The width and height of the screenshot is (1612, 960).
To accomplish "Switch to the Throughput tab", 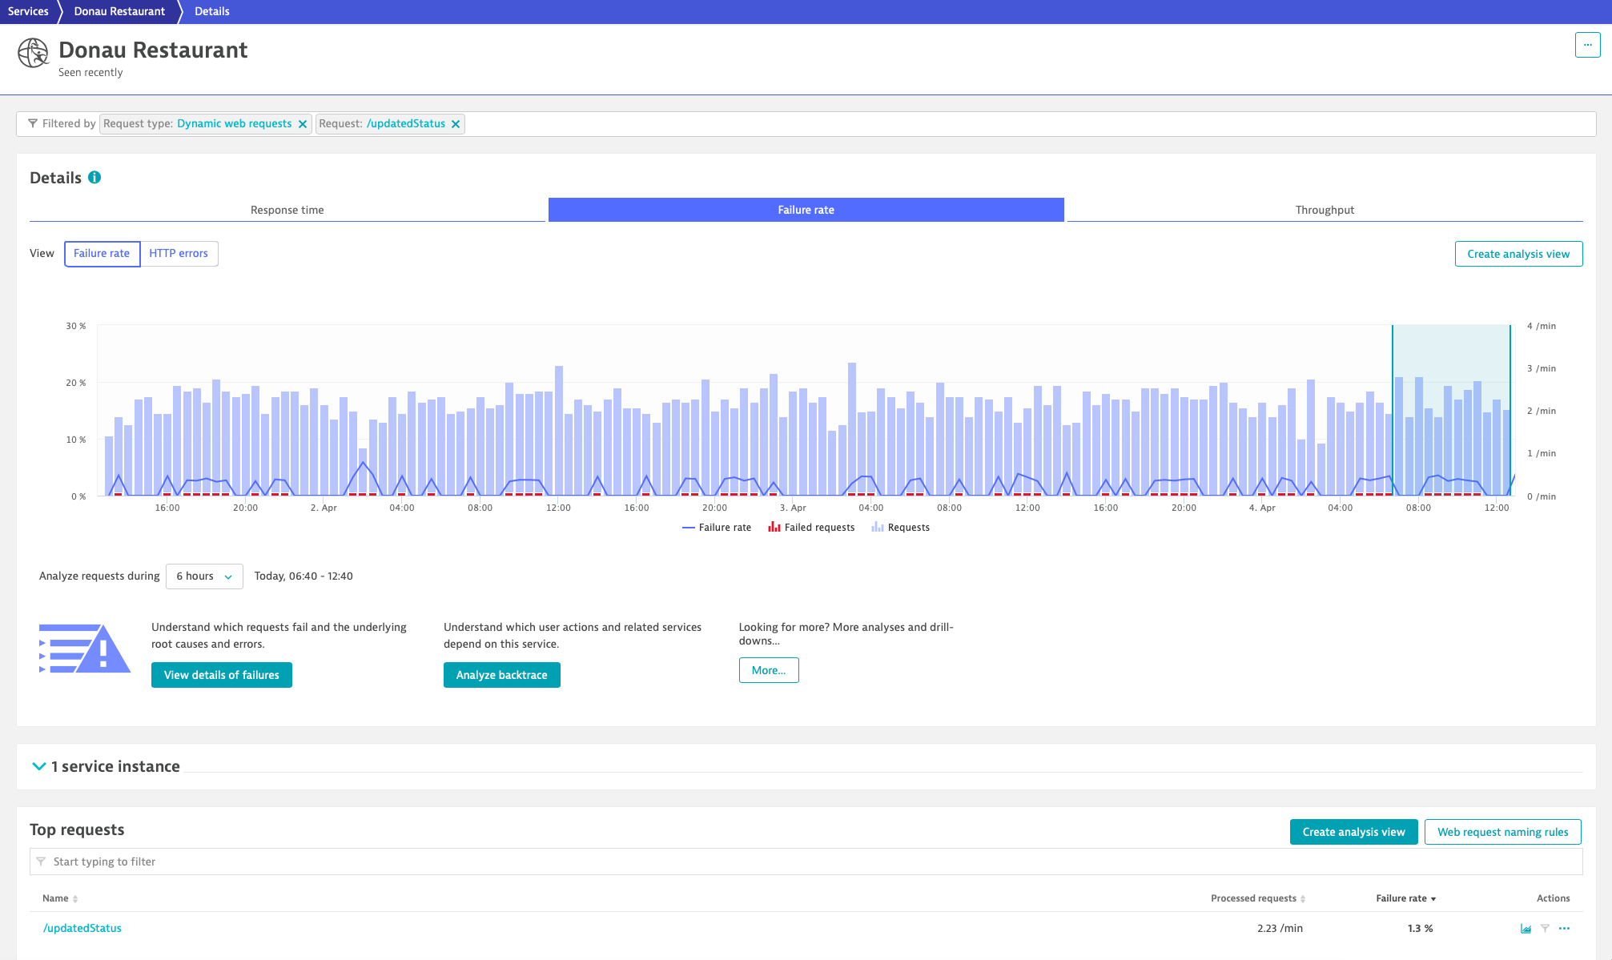I will pos(1325,210).
